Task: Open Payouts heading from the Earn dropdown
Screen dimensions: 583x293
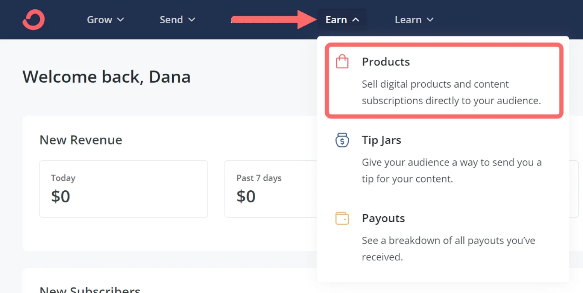Action: [383, 218]
